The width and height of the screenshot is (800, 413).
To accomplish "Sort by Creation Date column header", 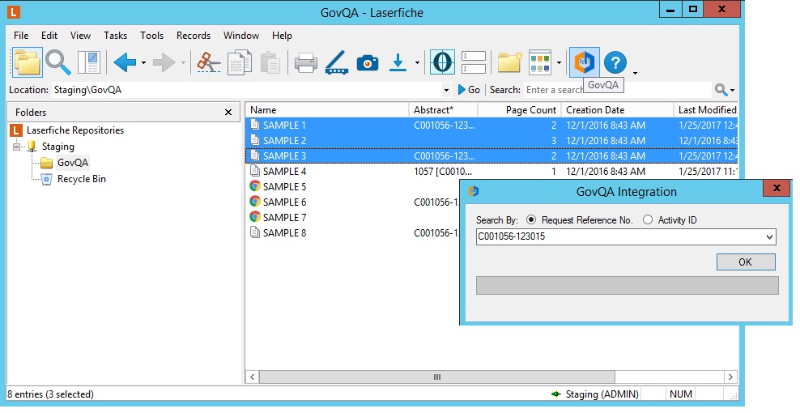I will coord(617,110).
